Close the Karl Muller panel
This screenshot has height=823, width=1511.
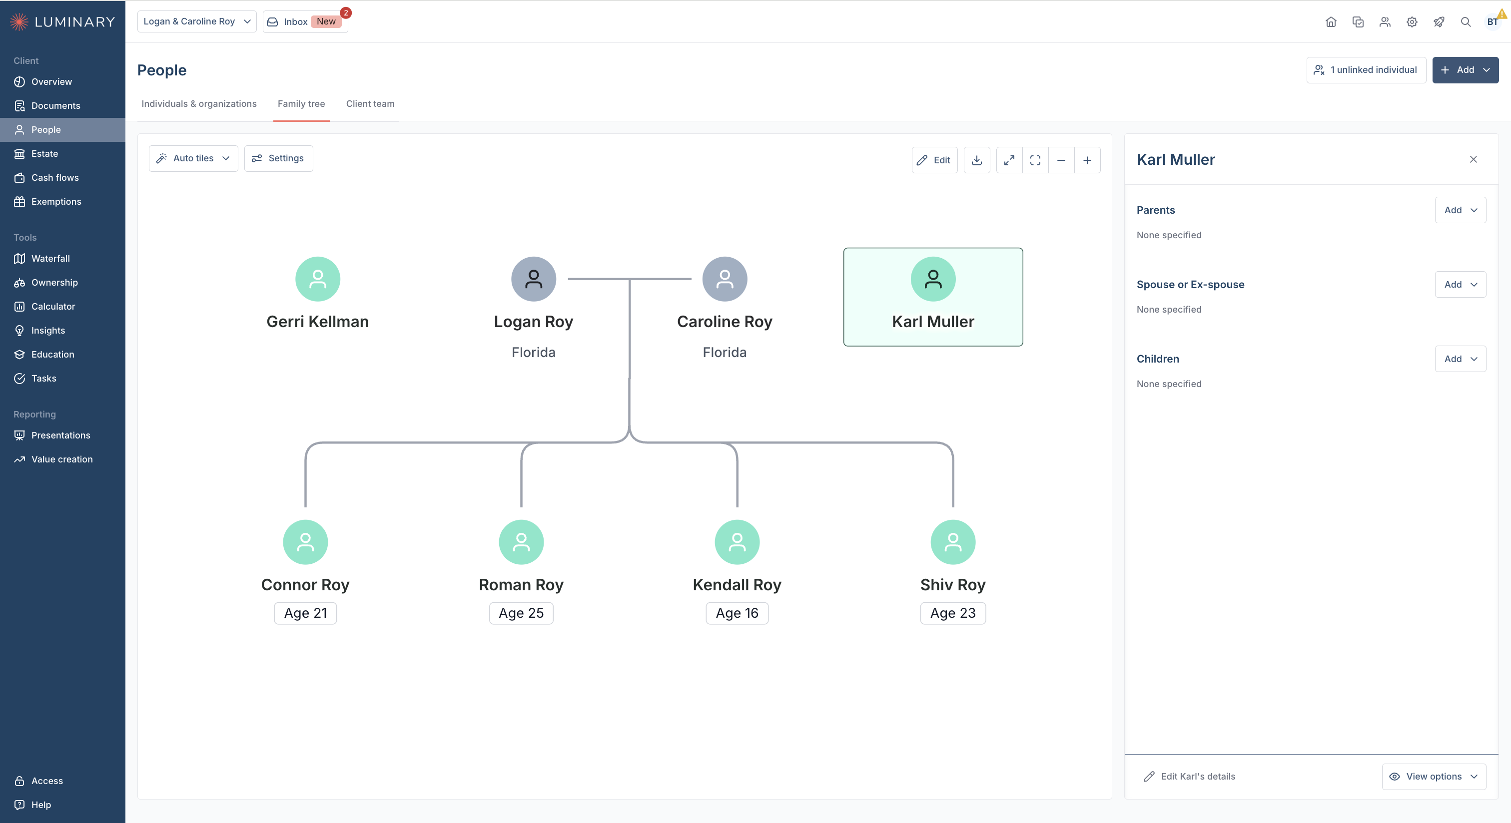coord(1473,159)
